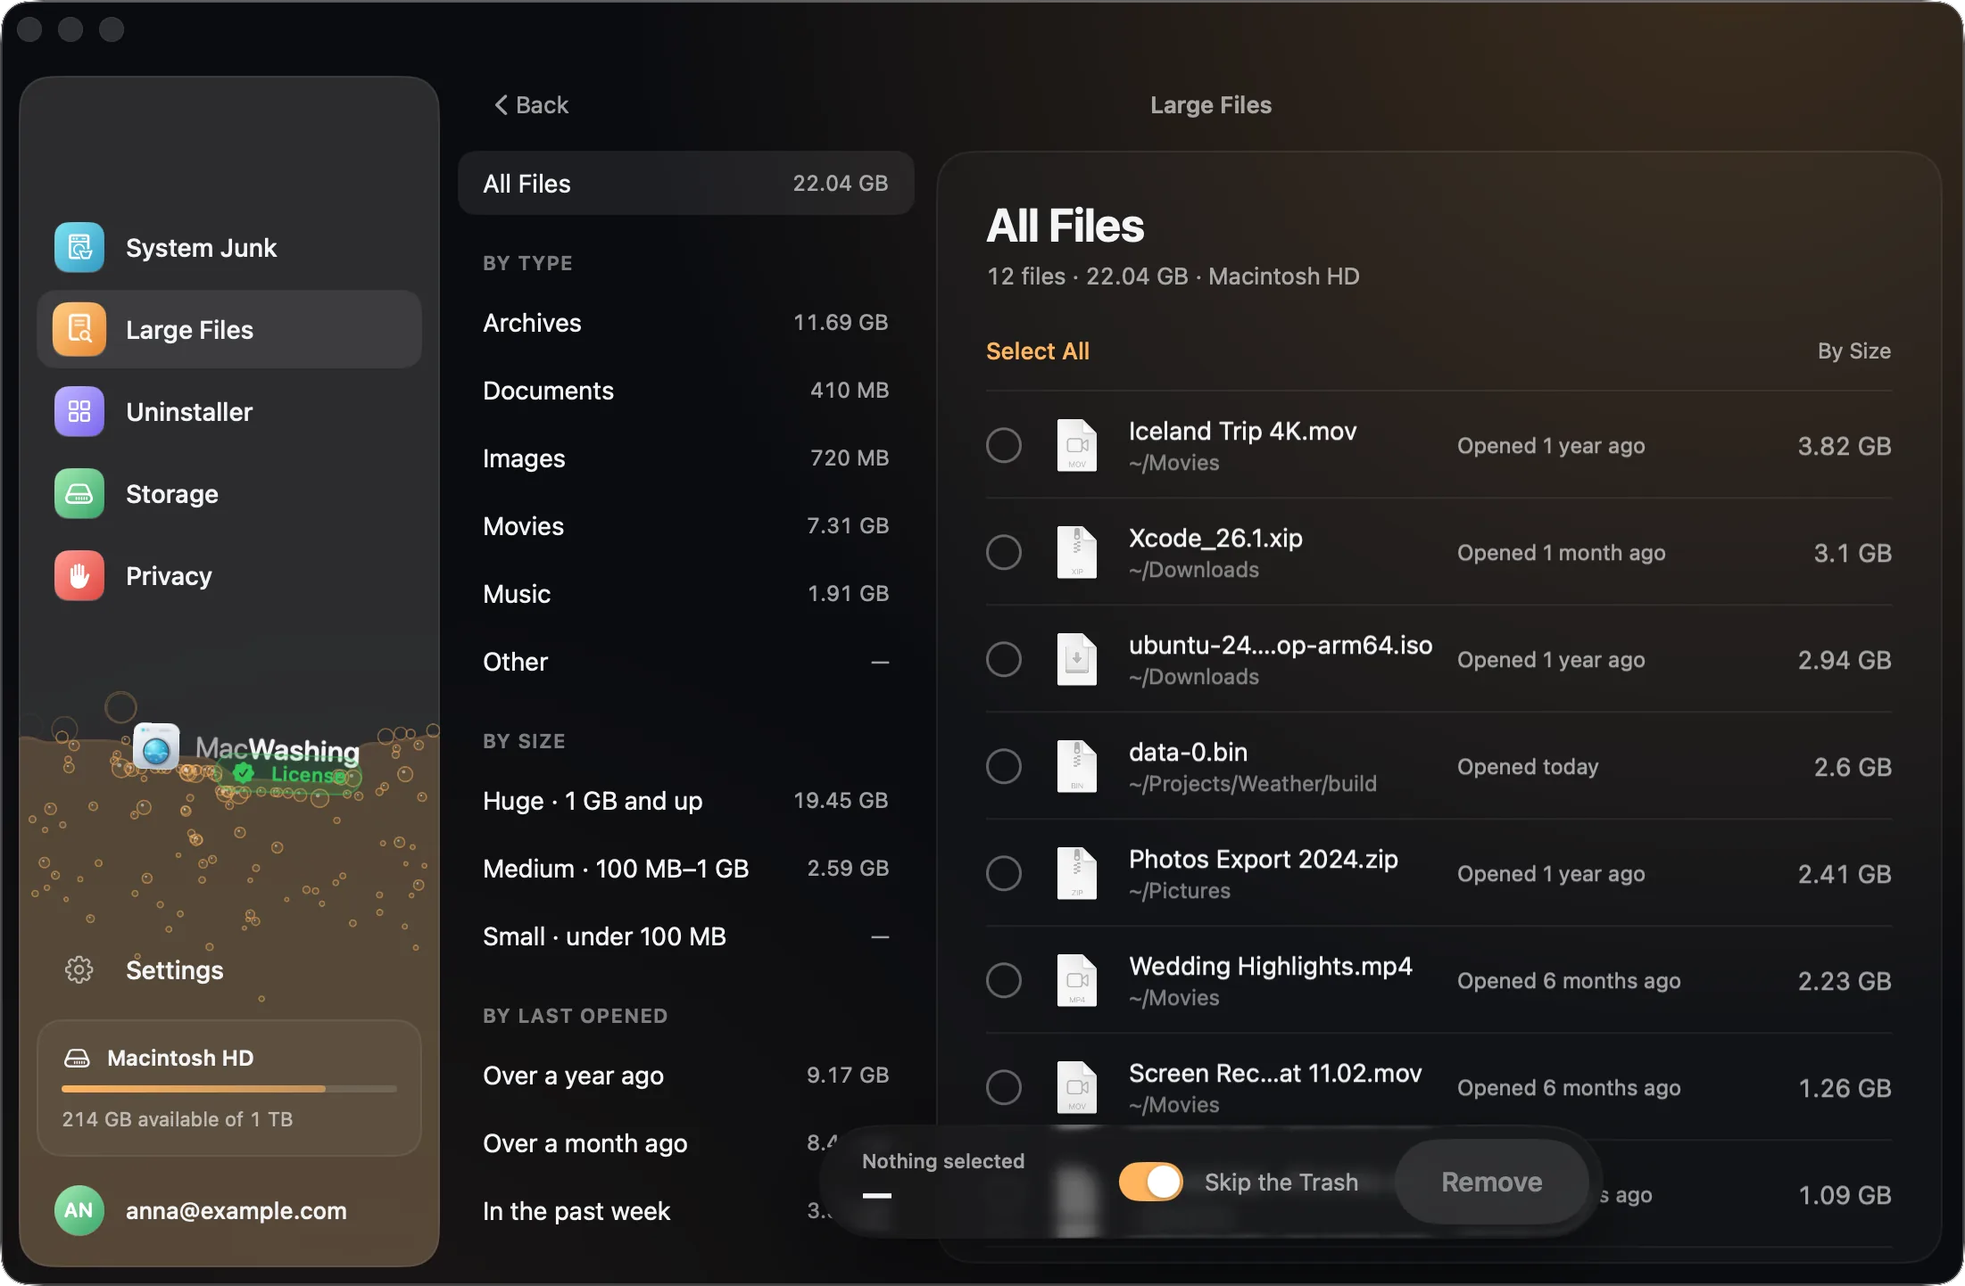
Task: Click the 'Nothing selected' status text
Action: click(x=943, y=1161)
